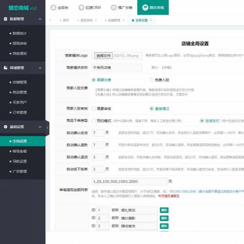Image resolution: width=244 pixels, height=244 pixels.
Task: Switch to the 店铺管理 page tab
Action: pos(114,20)
